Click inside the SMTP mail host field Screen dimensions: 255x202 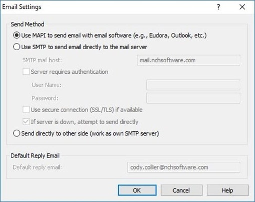(188, 60)
